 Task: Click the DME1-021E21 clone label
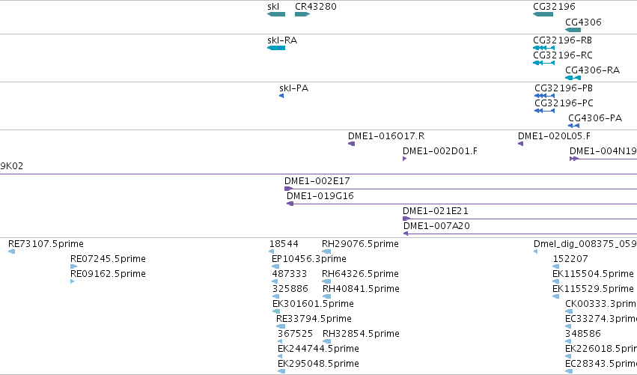[435, 211]
